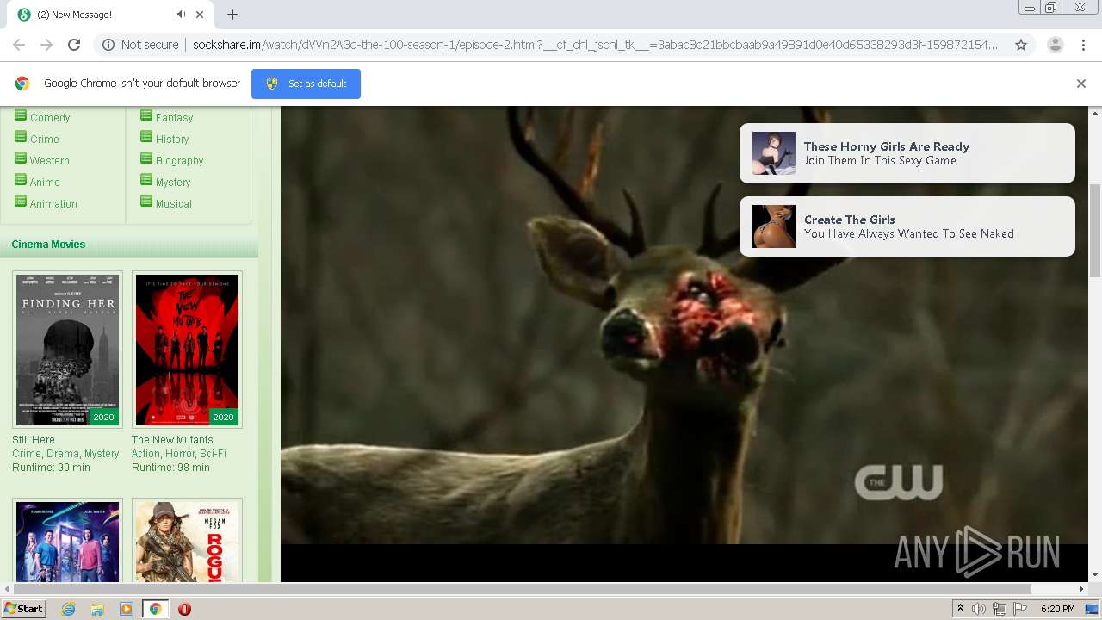The width and height of the screenshot is (1102, 620).
Task: Open the Windows Start menu
Action: tap(24, 608)
